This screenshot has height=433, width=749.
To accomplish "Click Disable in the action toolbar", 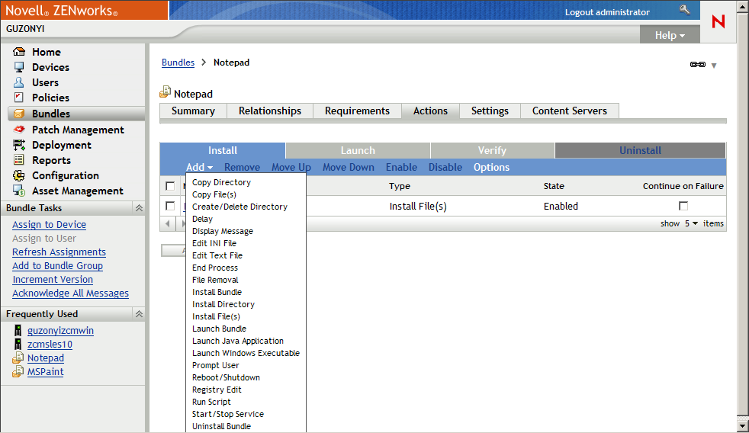I will pos(445,167).
